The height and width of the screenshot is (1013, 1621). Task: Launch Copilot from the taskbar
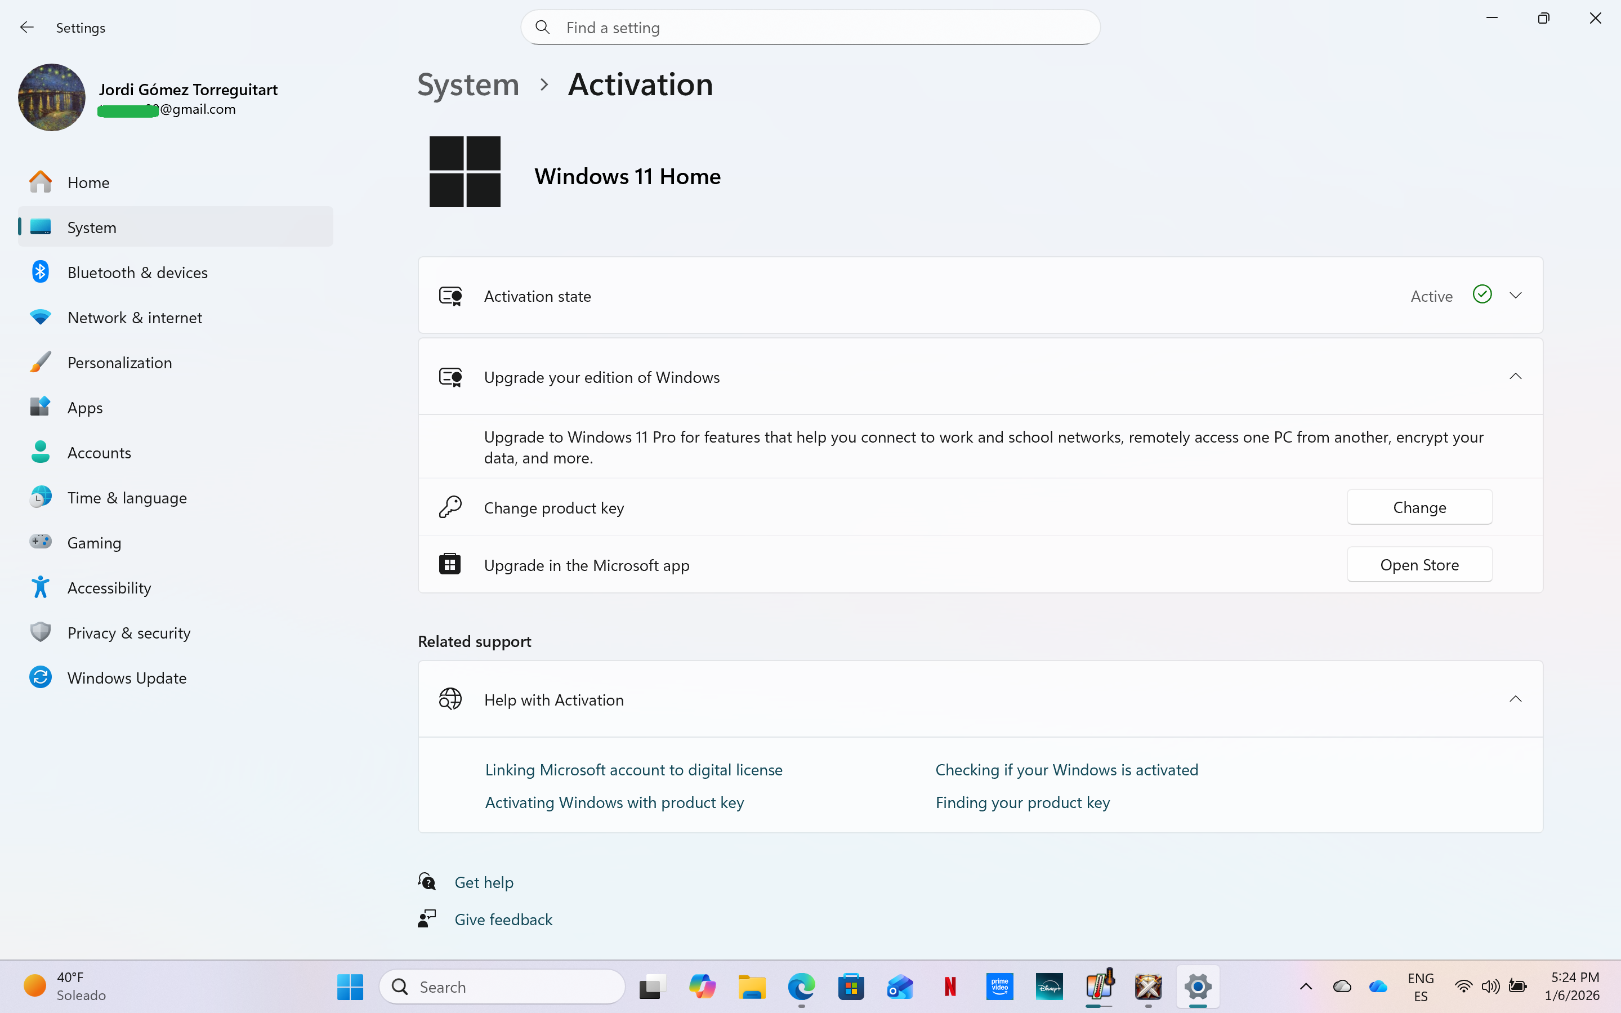click(x=702, y=987)
